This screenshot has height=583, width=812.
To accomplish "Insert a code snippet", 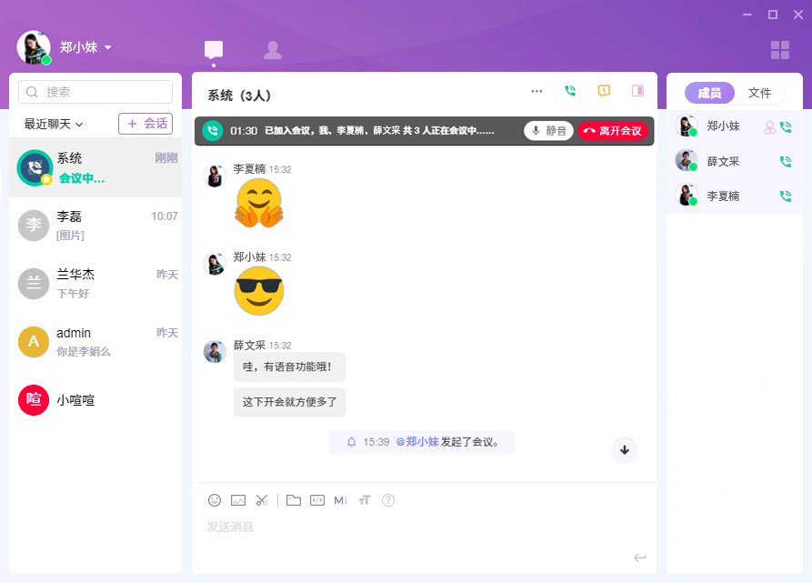I will 317,500.
